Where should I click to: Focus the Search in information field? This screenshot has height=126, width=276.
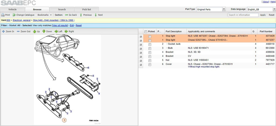coord(243,15)
